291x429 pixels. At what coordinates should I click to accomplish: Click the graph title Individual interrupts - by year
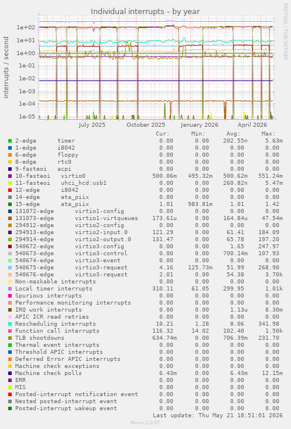(x=145, y=12)
